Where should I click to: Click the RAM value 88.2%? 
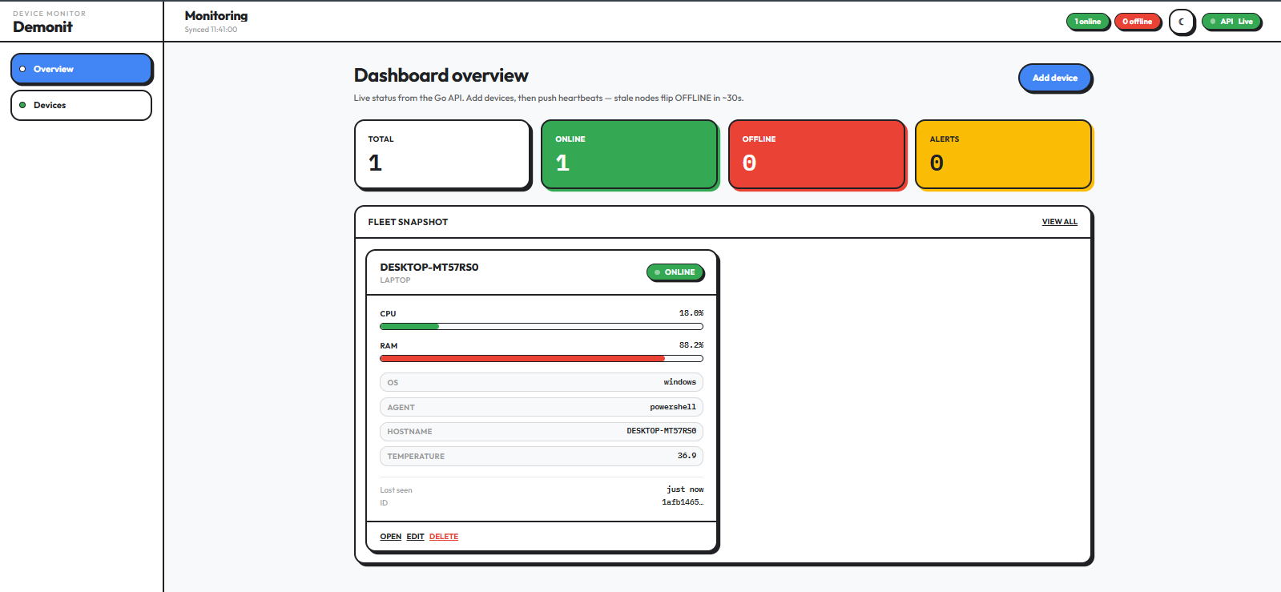[691, 345]
